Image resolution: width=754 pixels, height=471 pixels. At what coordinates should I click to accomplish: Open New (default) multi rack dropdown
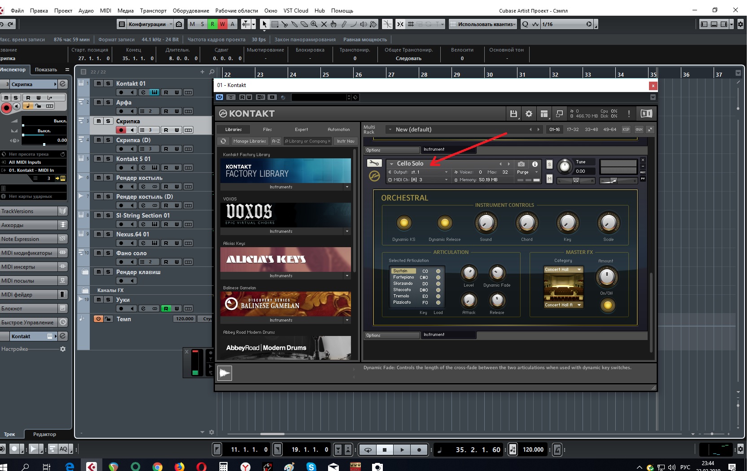pyautogui.click(x=463, y=130)
